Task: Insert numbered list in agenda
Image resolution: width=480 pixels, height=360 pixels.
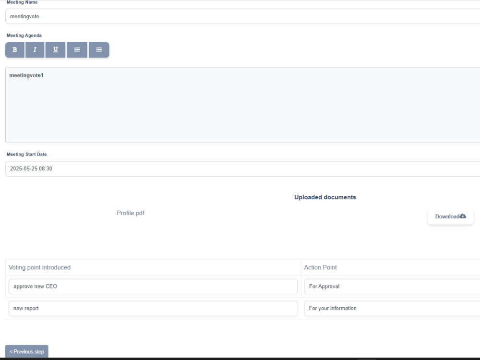Action: pyautogui.click(x=77, y=50)
